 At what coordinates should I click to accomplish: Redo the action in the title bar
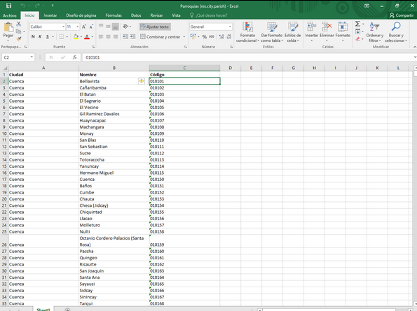coord(37,6)
